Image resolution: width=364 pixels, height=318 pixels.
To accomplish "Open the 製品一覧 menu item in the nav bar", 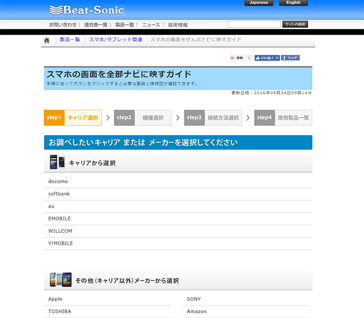I will 125,25.
